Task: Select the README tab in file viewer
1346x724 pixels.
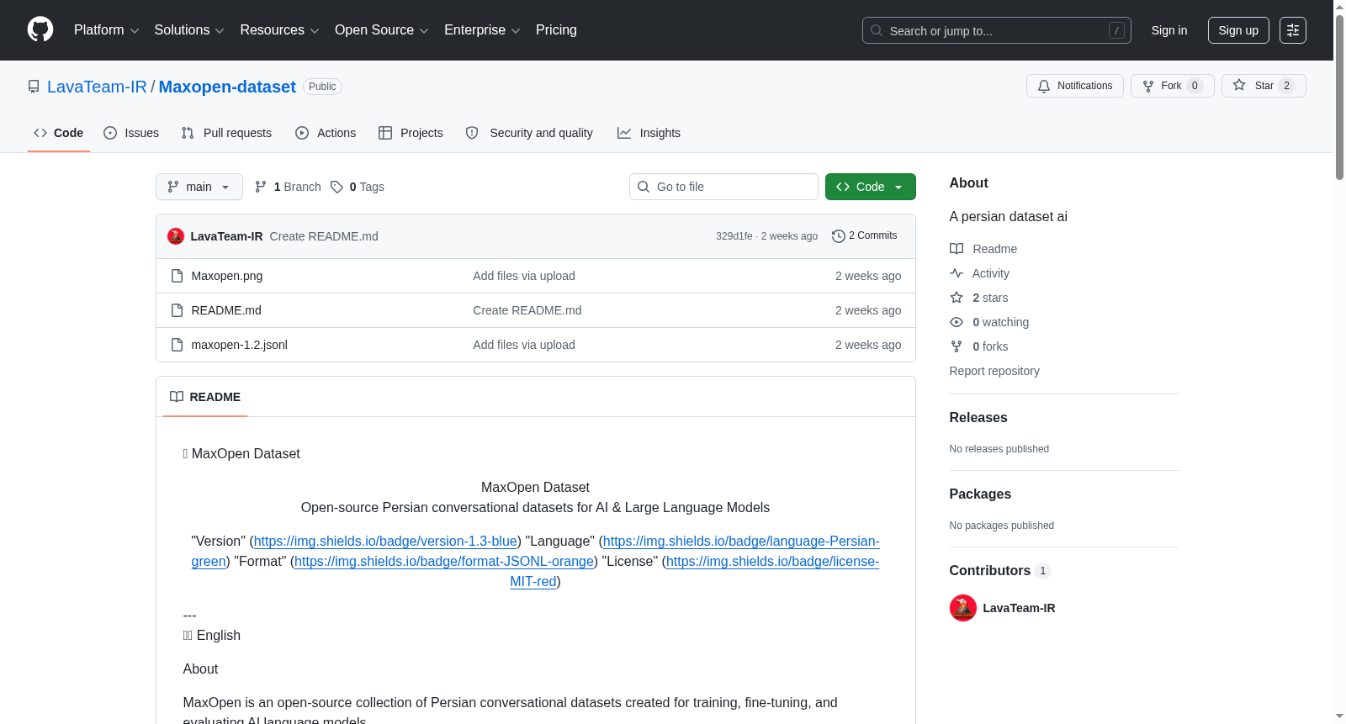Action: pyautogui.click(x=205, y=397)
